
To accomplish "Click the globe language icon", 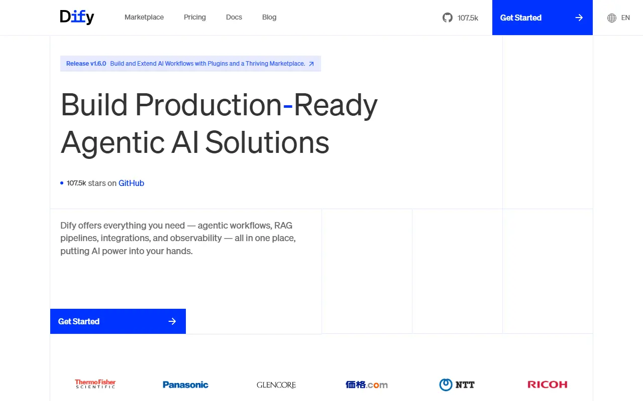I will click(x=611, y=18).
